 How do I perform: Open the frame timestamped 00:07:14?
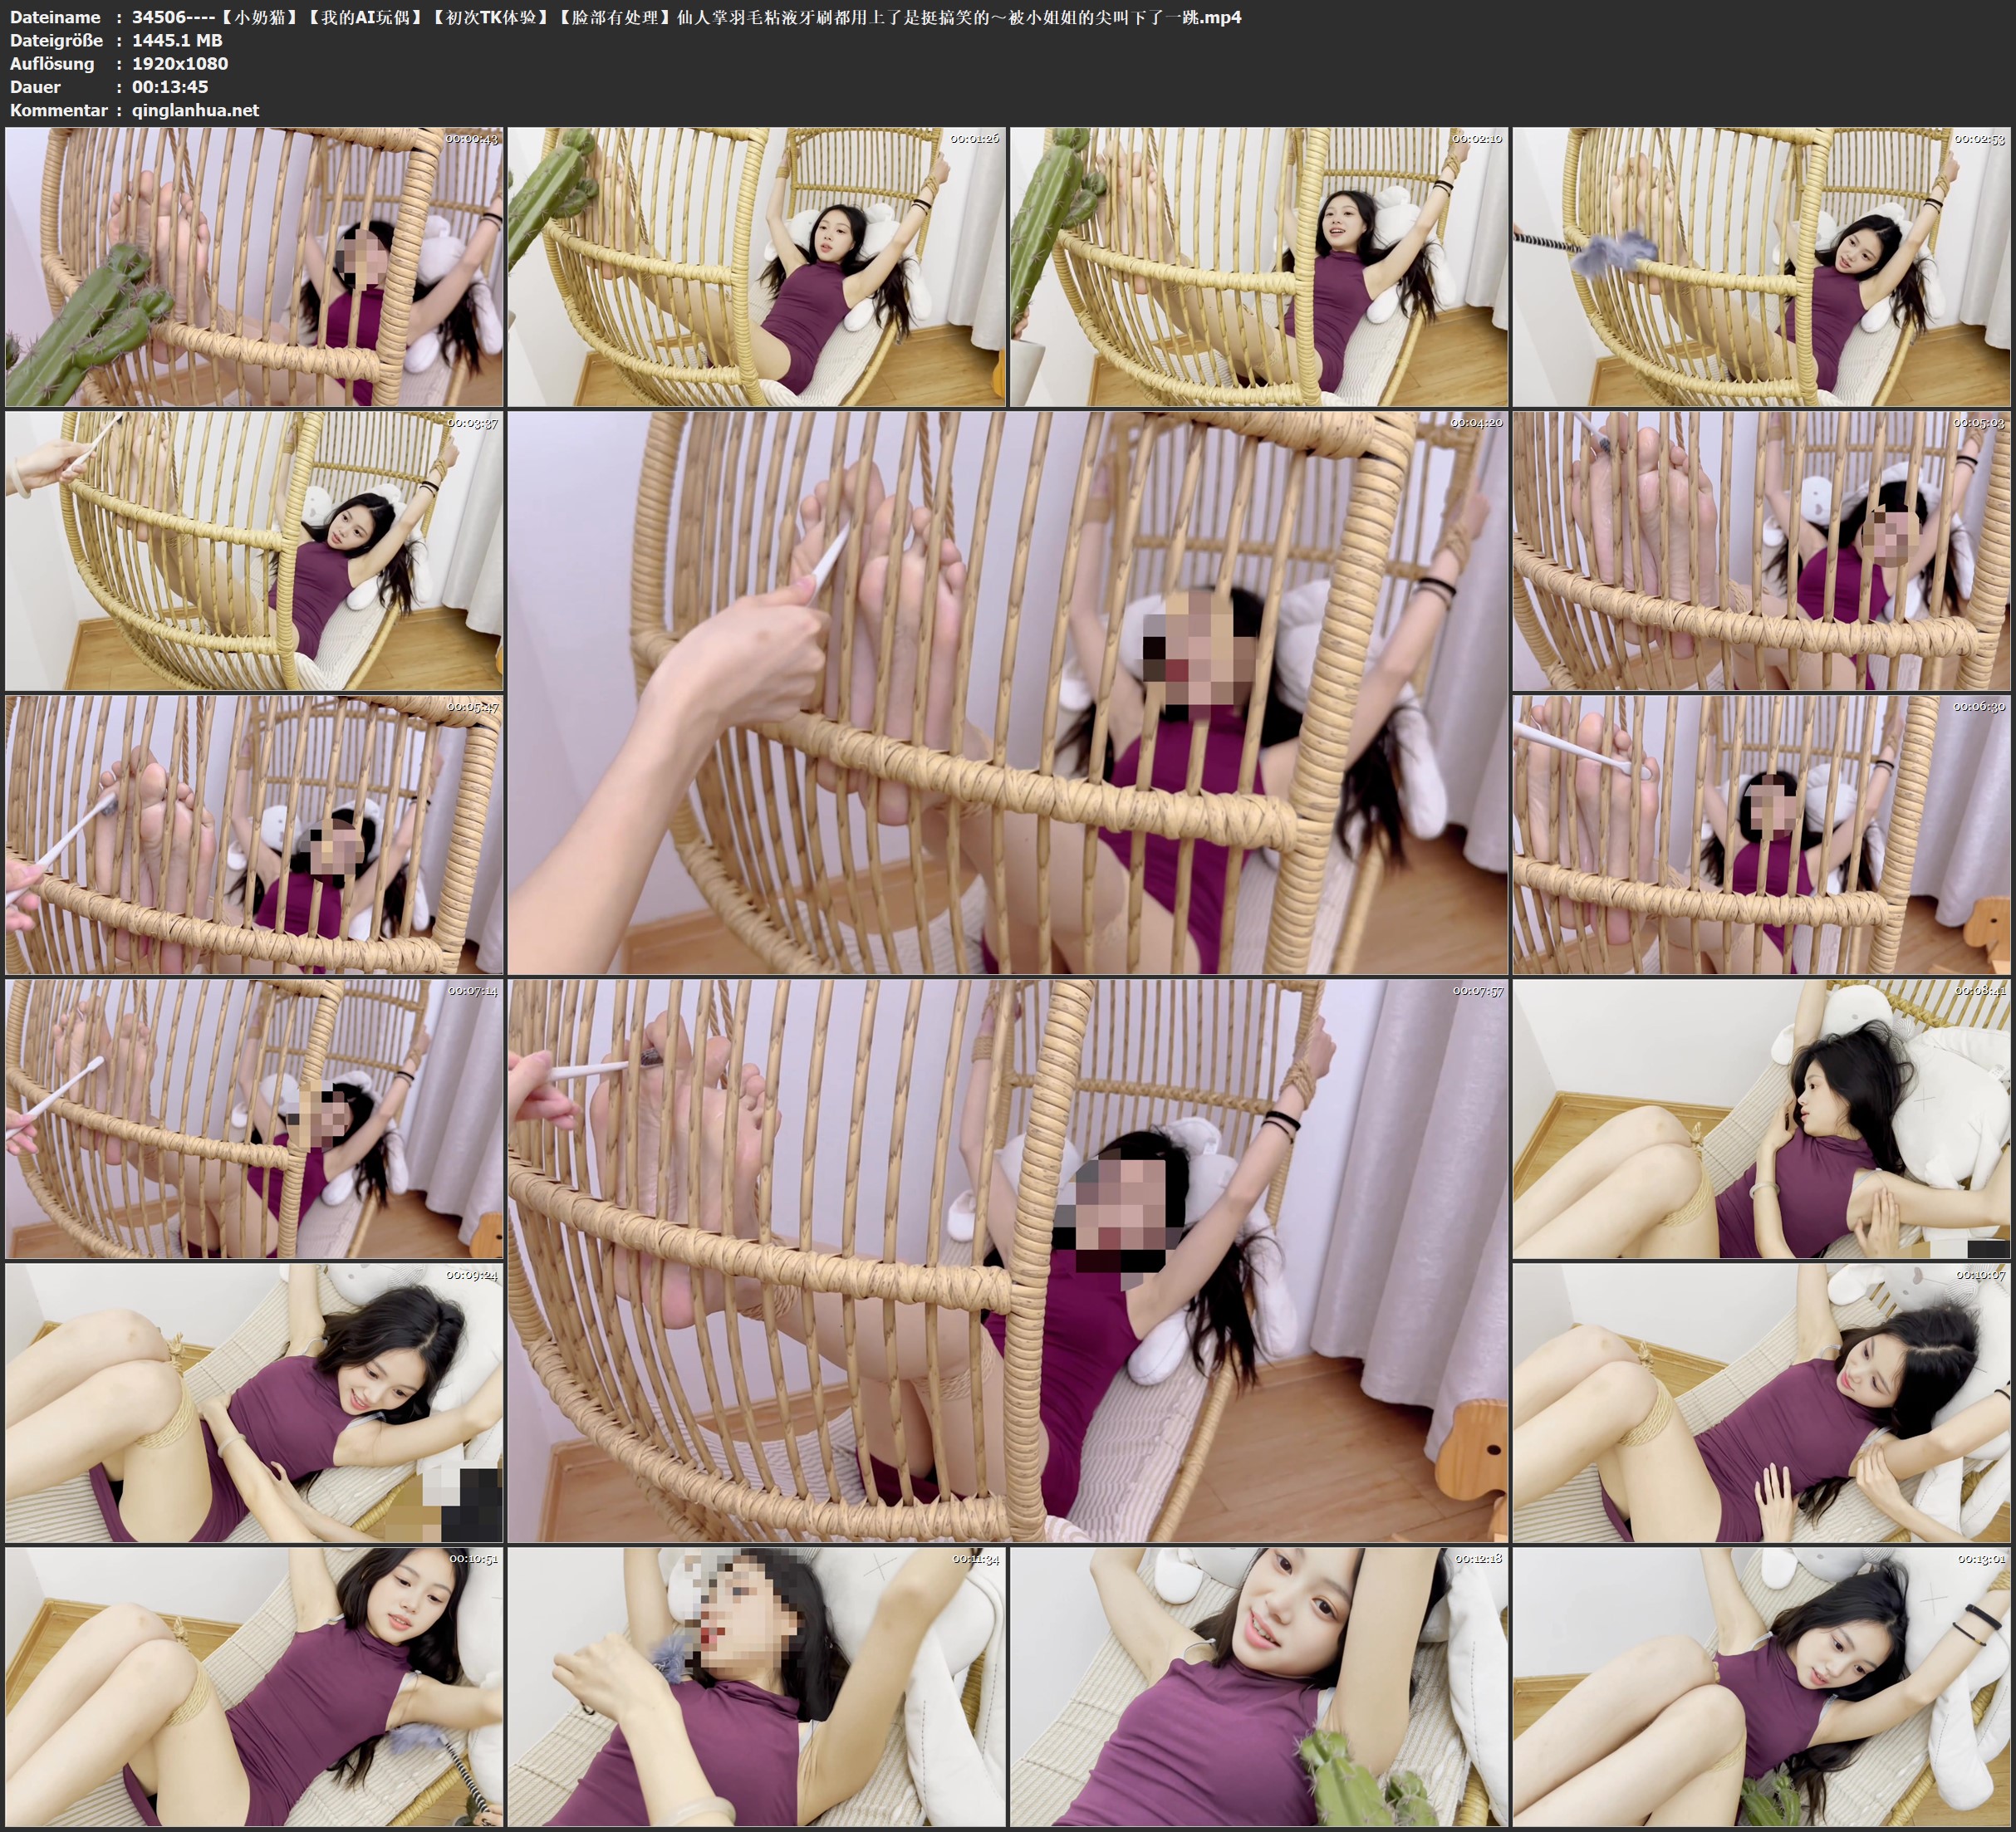[x=254, y=1118]
